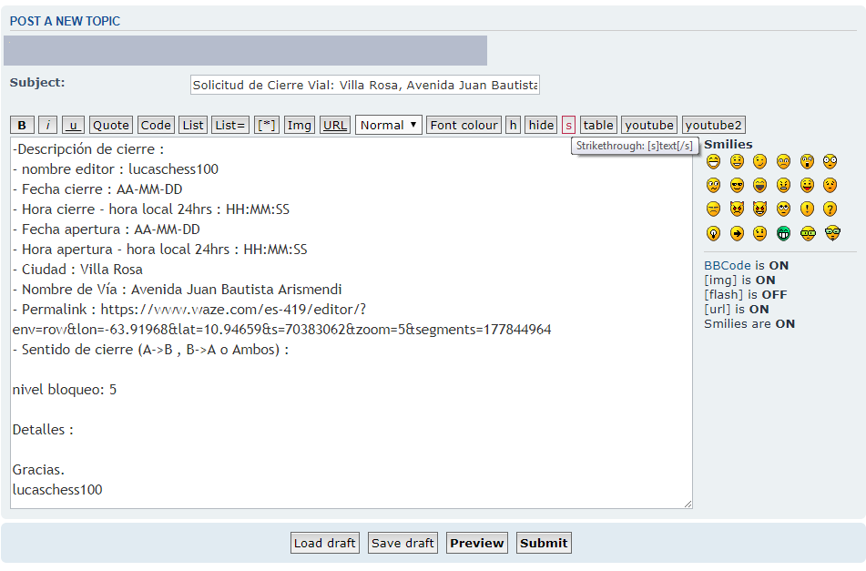Insert the cool sunglasses smiley
866x571 pixels.
(x=737, y=186)
